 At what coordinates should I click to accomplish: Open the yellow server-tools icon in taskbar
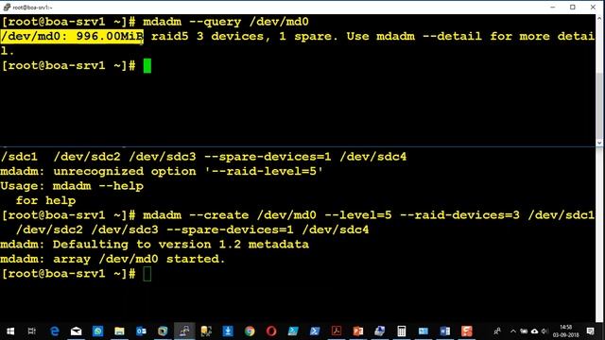pyautogui.click(x=206, y=331)
